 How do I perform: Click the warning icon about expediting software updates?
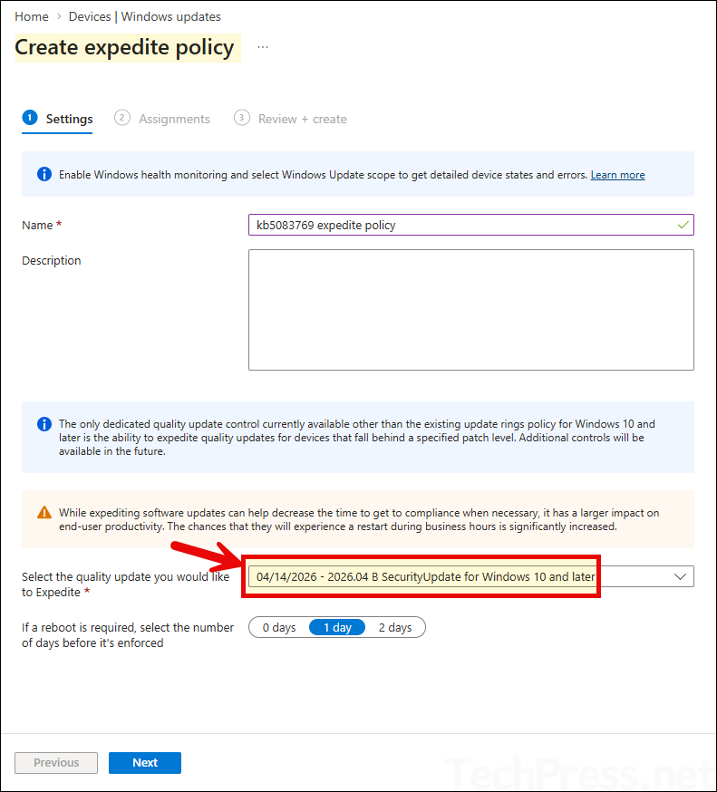(44, 512)
